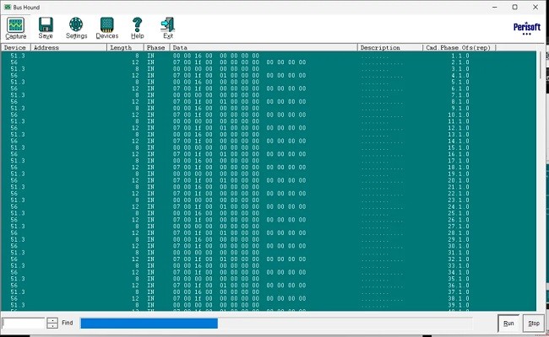This screenshot has width=549, height=337.
Task: Click the Length column header
Action: [124, 48]
